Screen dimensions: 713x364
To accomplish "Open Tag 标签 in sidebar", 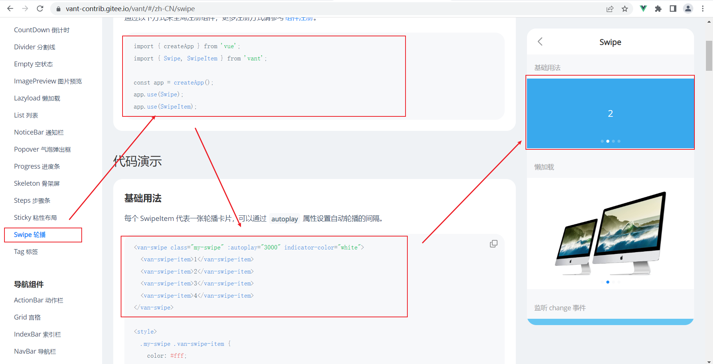I will click(26, 252).
